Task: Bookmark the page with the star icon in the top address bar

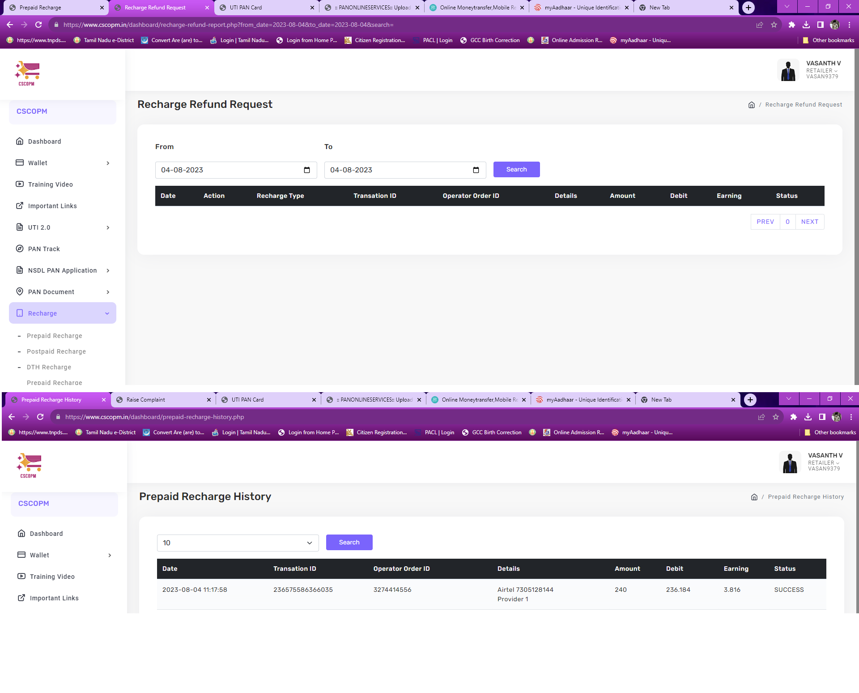Action: pos(774,25)
